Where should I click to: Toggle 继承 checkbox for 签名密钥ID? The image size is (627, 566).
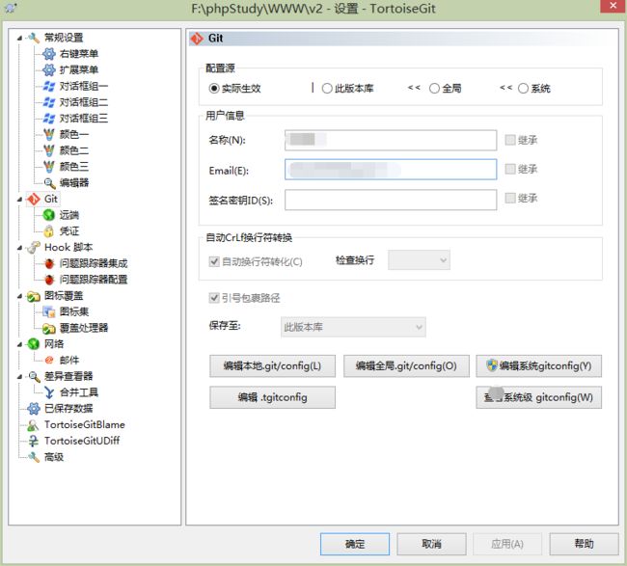(510, 198)
